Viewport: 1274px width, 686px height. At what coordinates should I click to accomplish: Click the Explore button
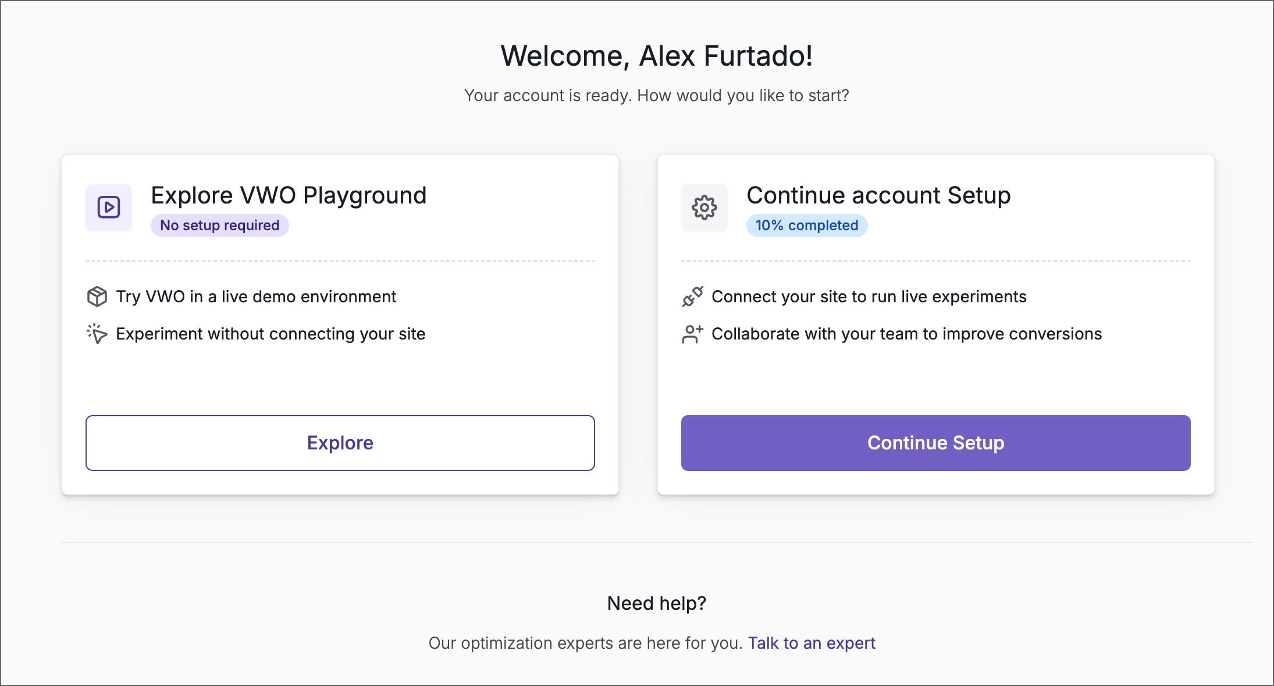[340, 442]
